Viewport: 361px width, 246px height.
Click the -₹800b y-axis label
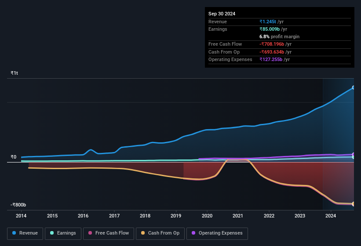click(x=18, y=205)
